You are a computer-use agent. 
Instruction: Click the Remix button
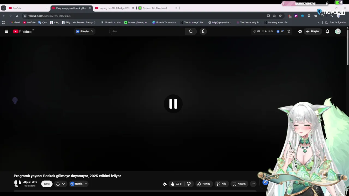(76, 184)
